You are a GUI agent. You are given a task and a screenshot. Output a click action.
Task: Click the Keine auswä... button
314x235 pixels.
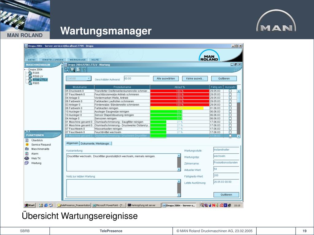[x=195, y=79]
